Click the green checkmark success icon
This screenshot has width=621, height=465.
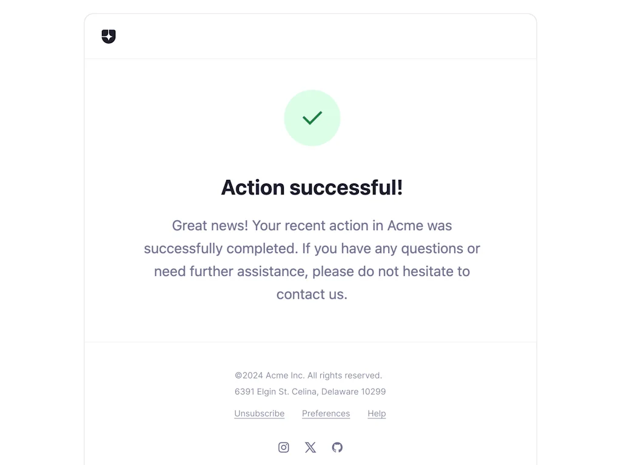pos(312,117)
